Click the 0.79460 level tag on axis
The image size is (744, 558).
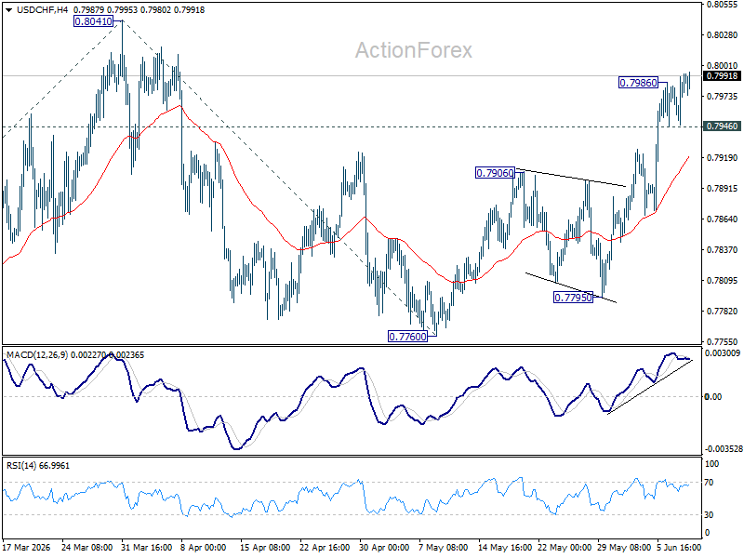coord(722,126)
